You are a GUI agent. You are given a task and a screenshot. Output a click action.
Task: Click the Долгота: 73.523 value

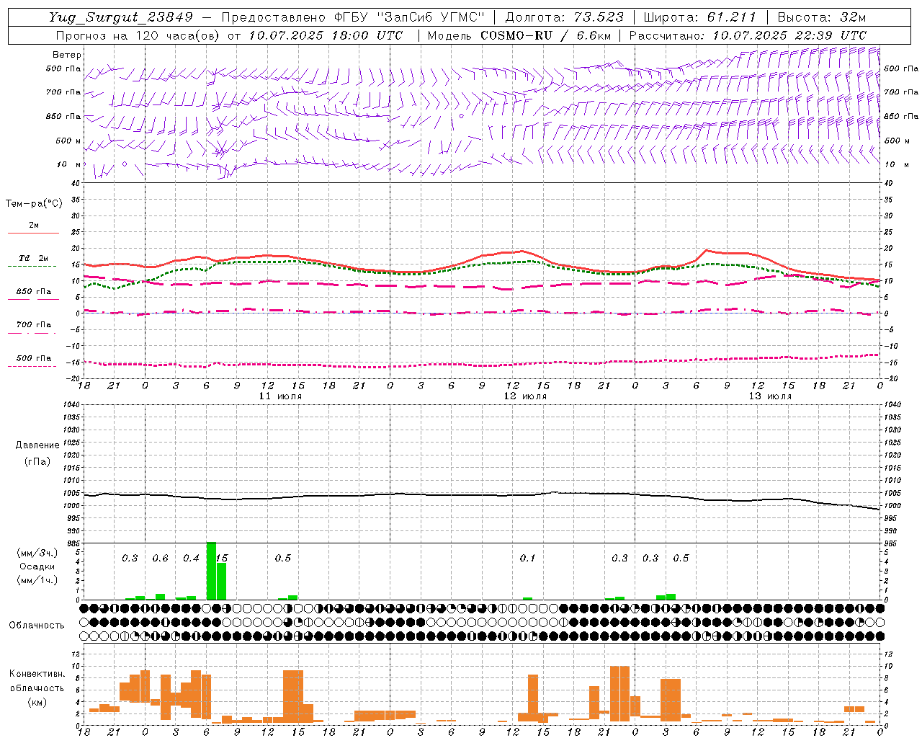(x=564, y=17)
